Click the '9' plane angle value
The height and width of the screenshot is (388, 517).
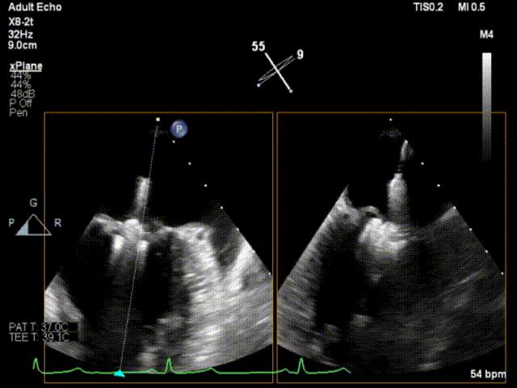(x=300, y=54)
